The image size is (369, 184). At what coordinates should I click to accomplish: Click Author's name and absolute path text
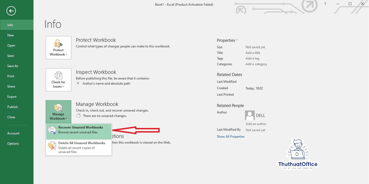pos(106,84)
